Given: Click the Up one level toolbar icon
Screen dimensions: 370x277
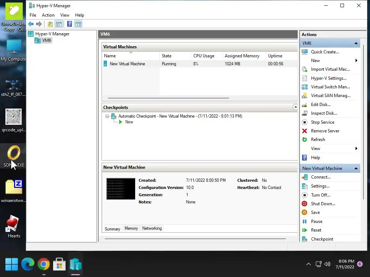Looking at the screenshot, I should (x=50, y=24).
